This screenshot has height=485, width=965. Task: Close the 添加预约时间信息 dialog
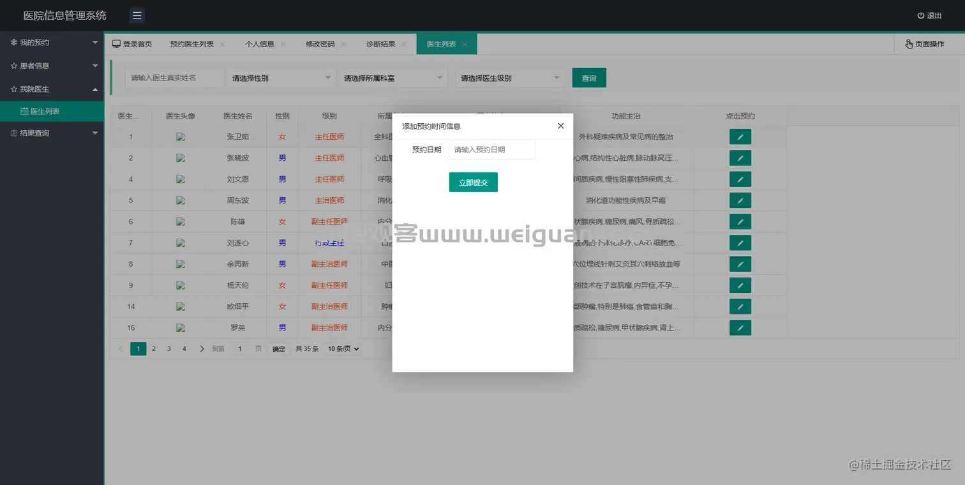(561, 126)
